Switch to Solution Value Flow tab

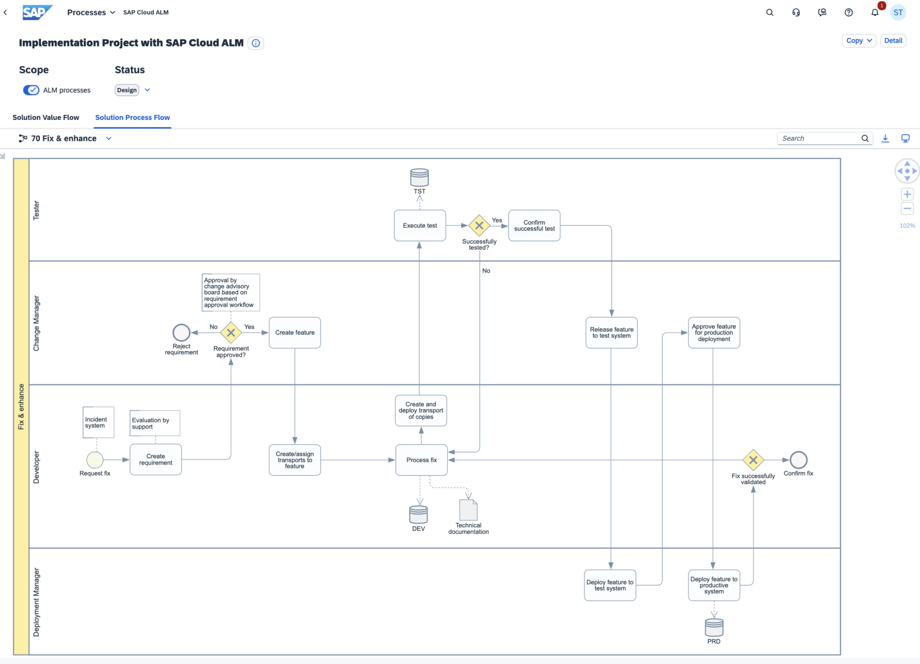pyautogui.click(x=46, y=117)
